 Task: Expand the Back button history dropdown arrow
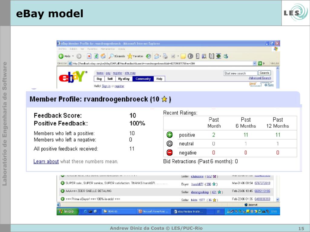[x=73, y=56]
